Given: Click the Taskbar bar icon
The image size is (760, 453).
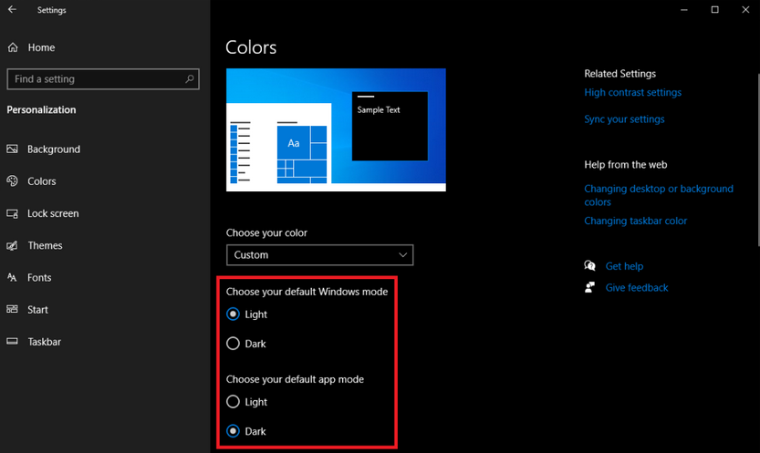Looking at the screenshot, I should pyautogui.click(x=12, y=342).
